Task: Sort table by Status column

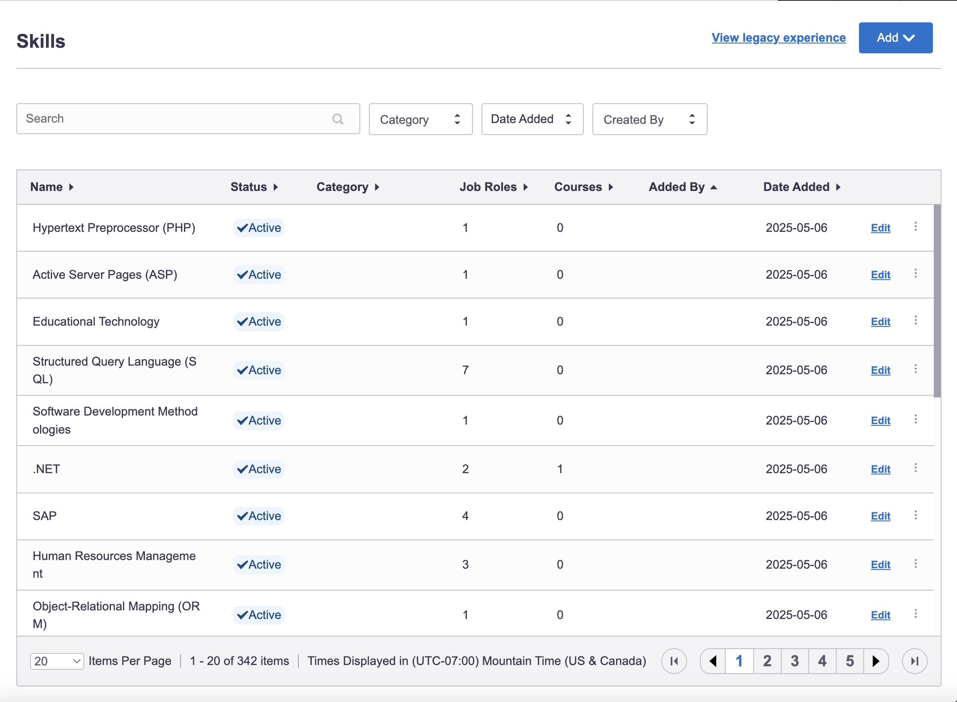Action: (x=255, y=187)
